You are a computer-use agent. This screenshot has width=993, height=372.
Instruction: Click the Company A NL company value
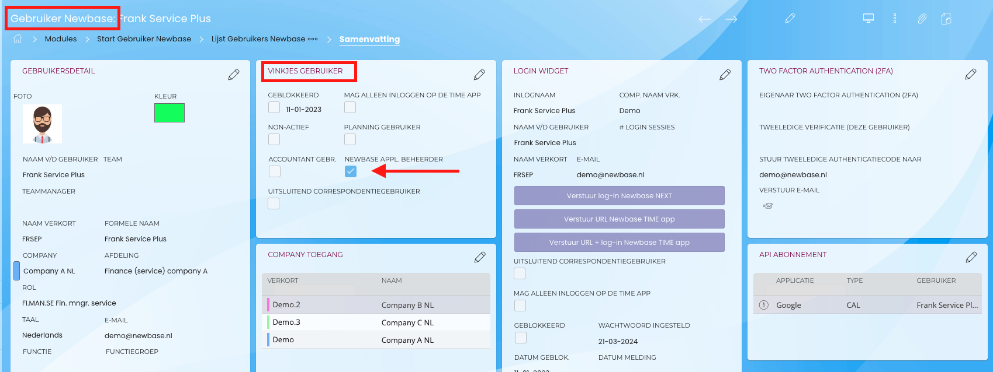tap(49, 271)
